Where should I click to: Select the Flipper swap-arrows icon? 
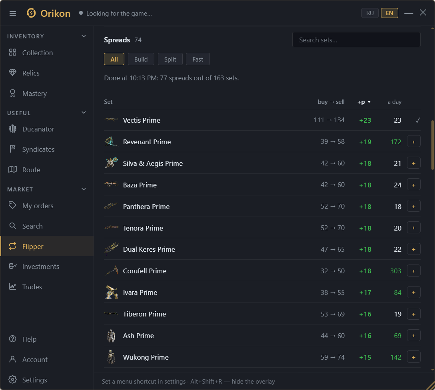click(12, 246)
